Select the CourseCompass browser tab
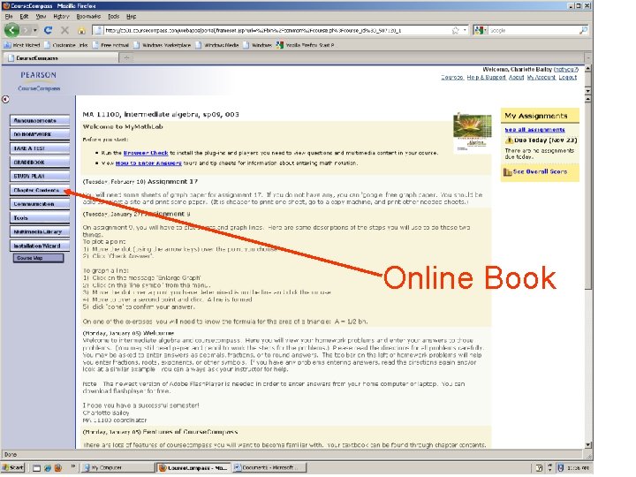 pyautogui.click(x=61, y=58)
